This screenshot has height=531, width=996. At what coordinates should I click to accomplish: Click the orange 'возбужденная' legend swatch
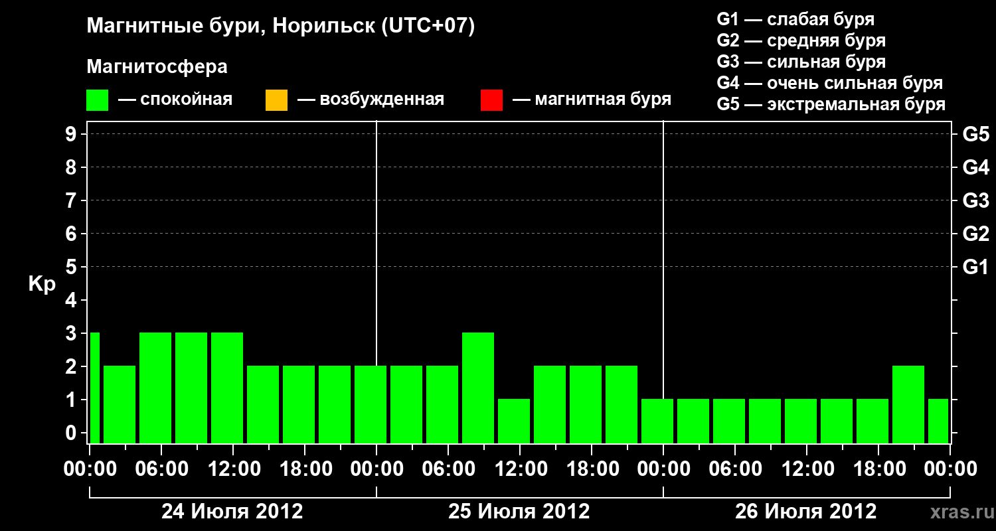click(276, 100)
